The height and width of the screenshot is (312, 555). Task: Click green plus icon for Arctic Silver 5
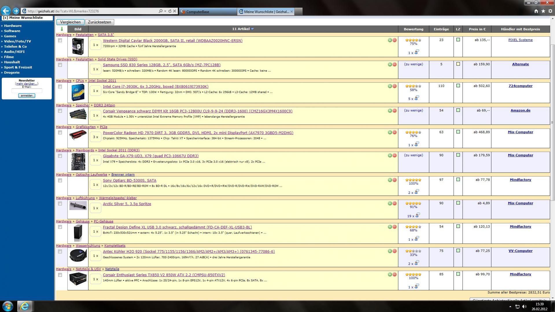390,204
